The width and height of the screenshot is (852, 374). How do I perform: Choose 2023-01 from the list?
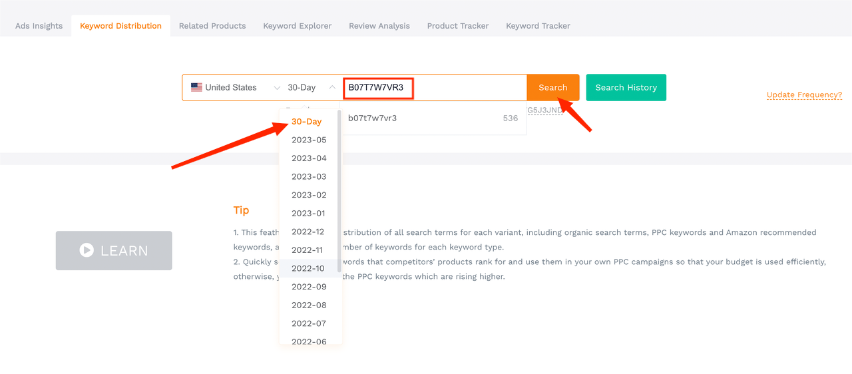(309, 214)
